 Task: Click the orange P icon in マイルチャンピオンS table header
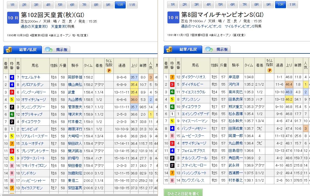coord(269,71)
